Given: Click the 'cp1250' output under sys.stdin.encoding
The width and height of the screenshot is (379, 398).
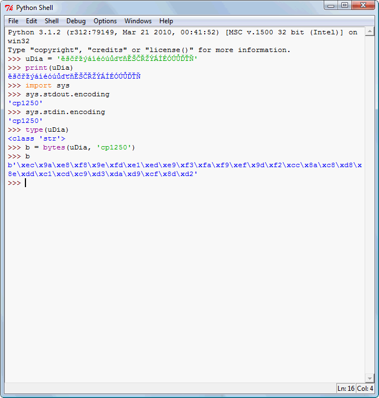Looking at the screenshot, I should point(25,121).
